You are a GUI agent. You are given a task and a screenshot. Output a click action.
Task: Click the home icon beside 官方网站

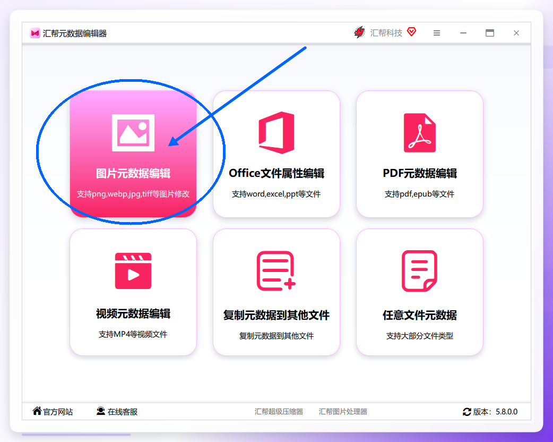(x=37, y=411)
